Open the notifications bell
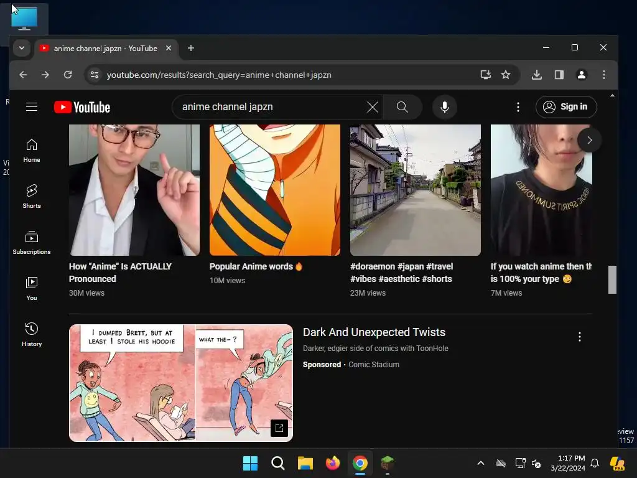The image size is (637, 478). click(x=595, y=463)
